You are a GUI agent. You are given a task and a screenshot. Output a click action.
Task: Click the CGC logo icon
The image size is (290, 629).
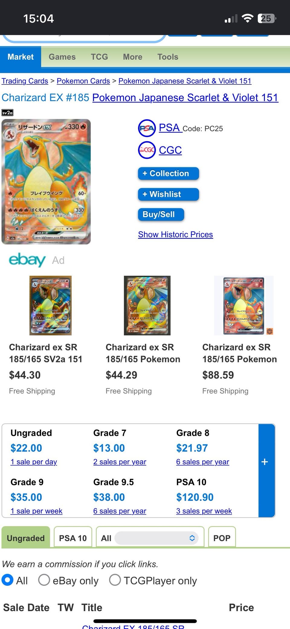point(147,150)
